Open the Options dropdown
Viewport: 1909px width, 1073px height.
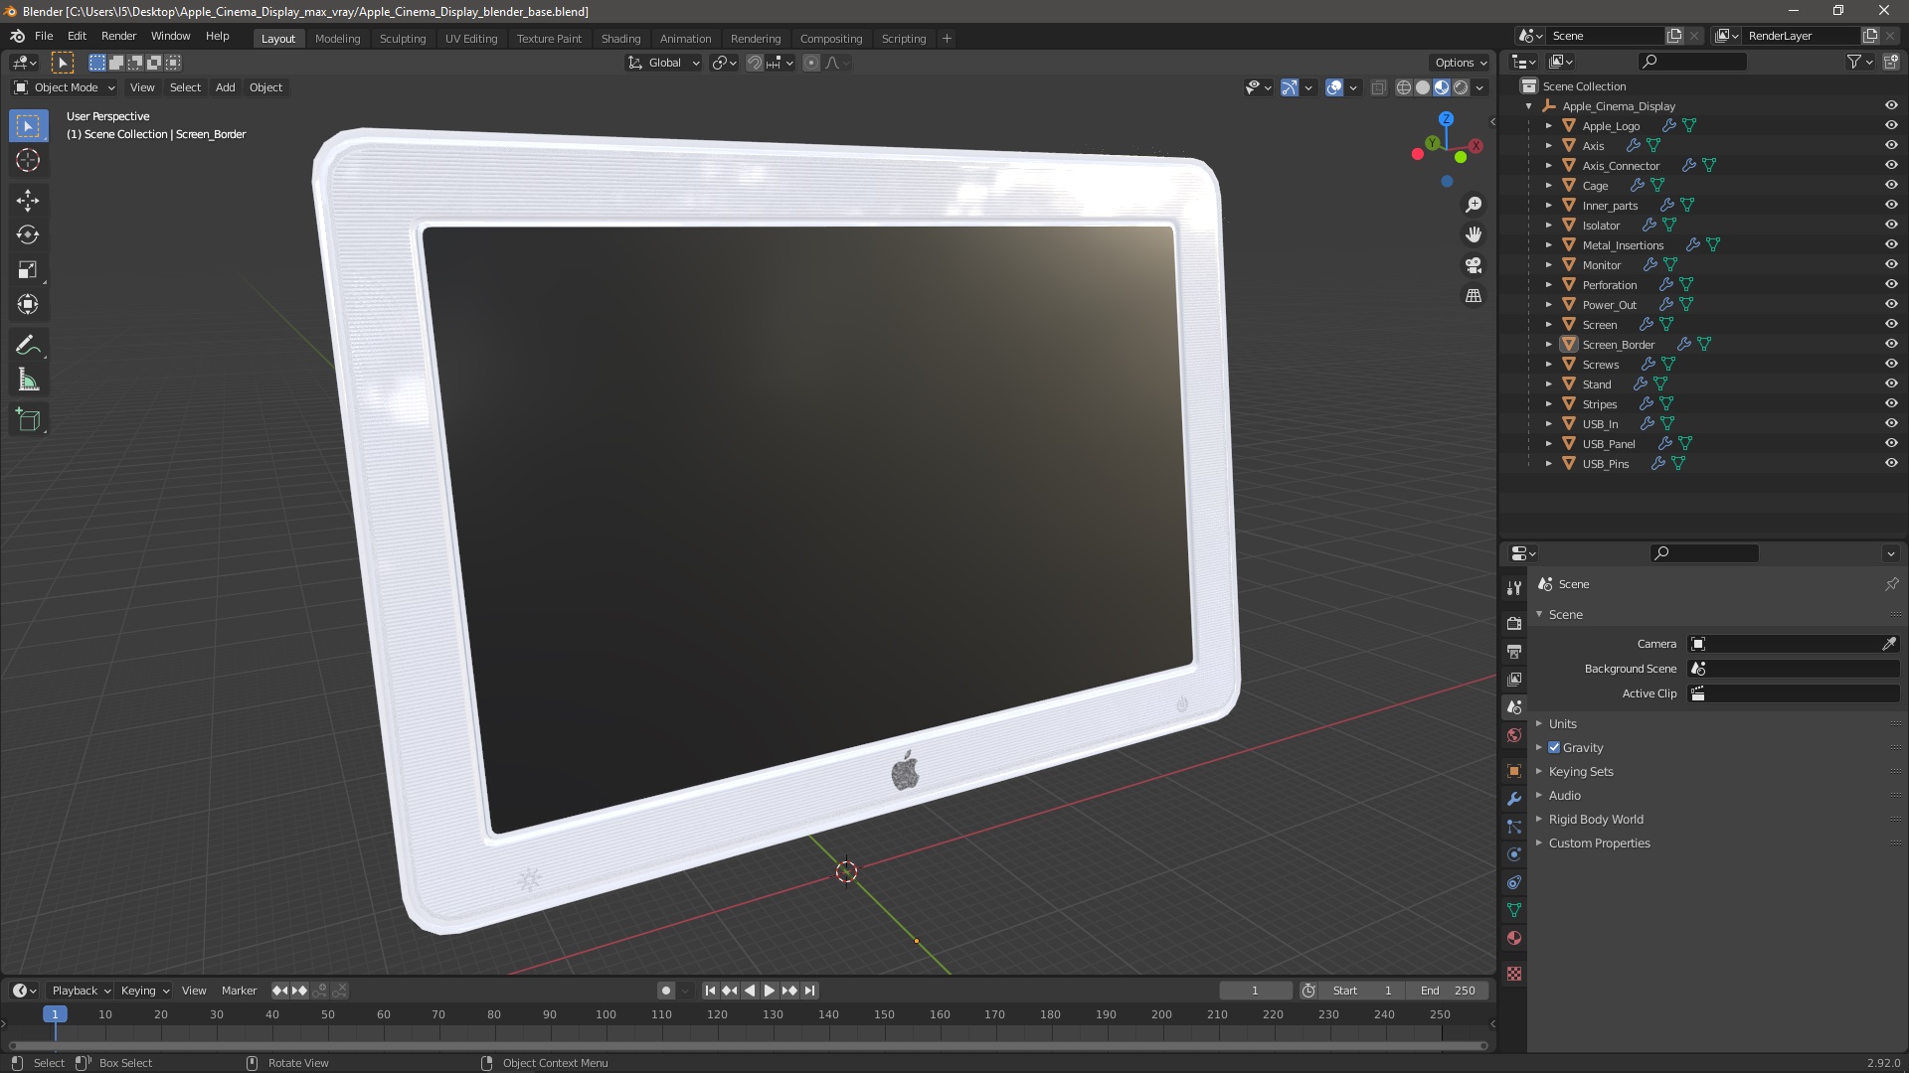pyautogui.click(x=1460, y=63)
